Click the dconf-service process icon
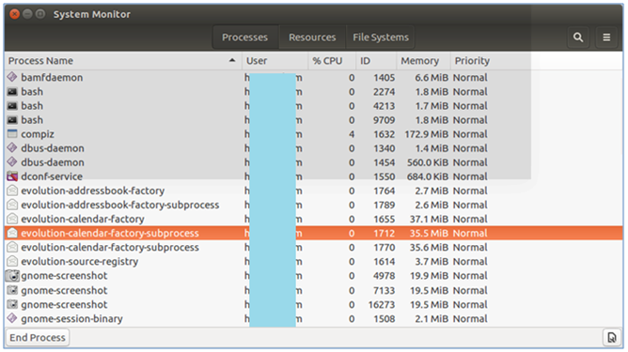Screen dimensions: 628x352 [12, 176]
